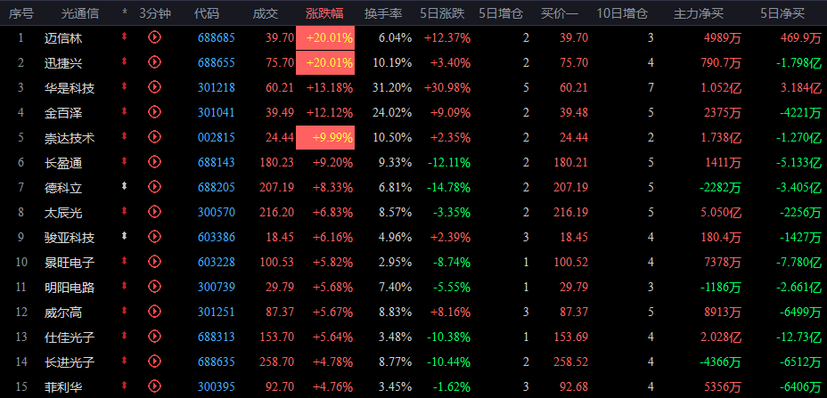Viewport: 827px width, 398px height.
Task: Play 3-minute chart for 长盈通
Action: (x=154, y=162)
